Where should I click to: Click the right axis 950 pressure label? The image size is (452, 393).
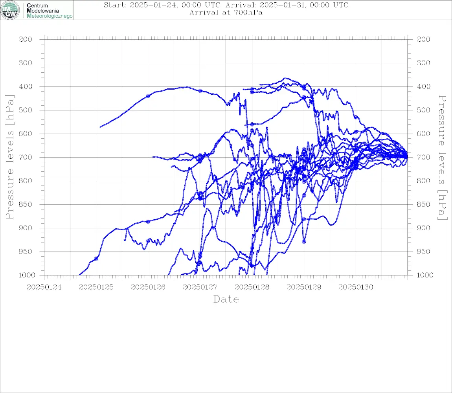(x=423, y=252)
